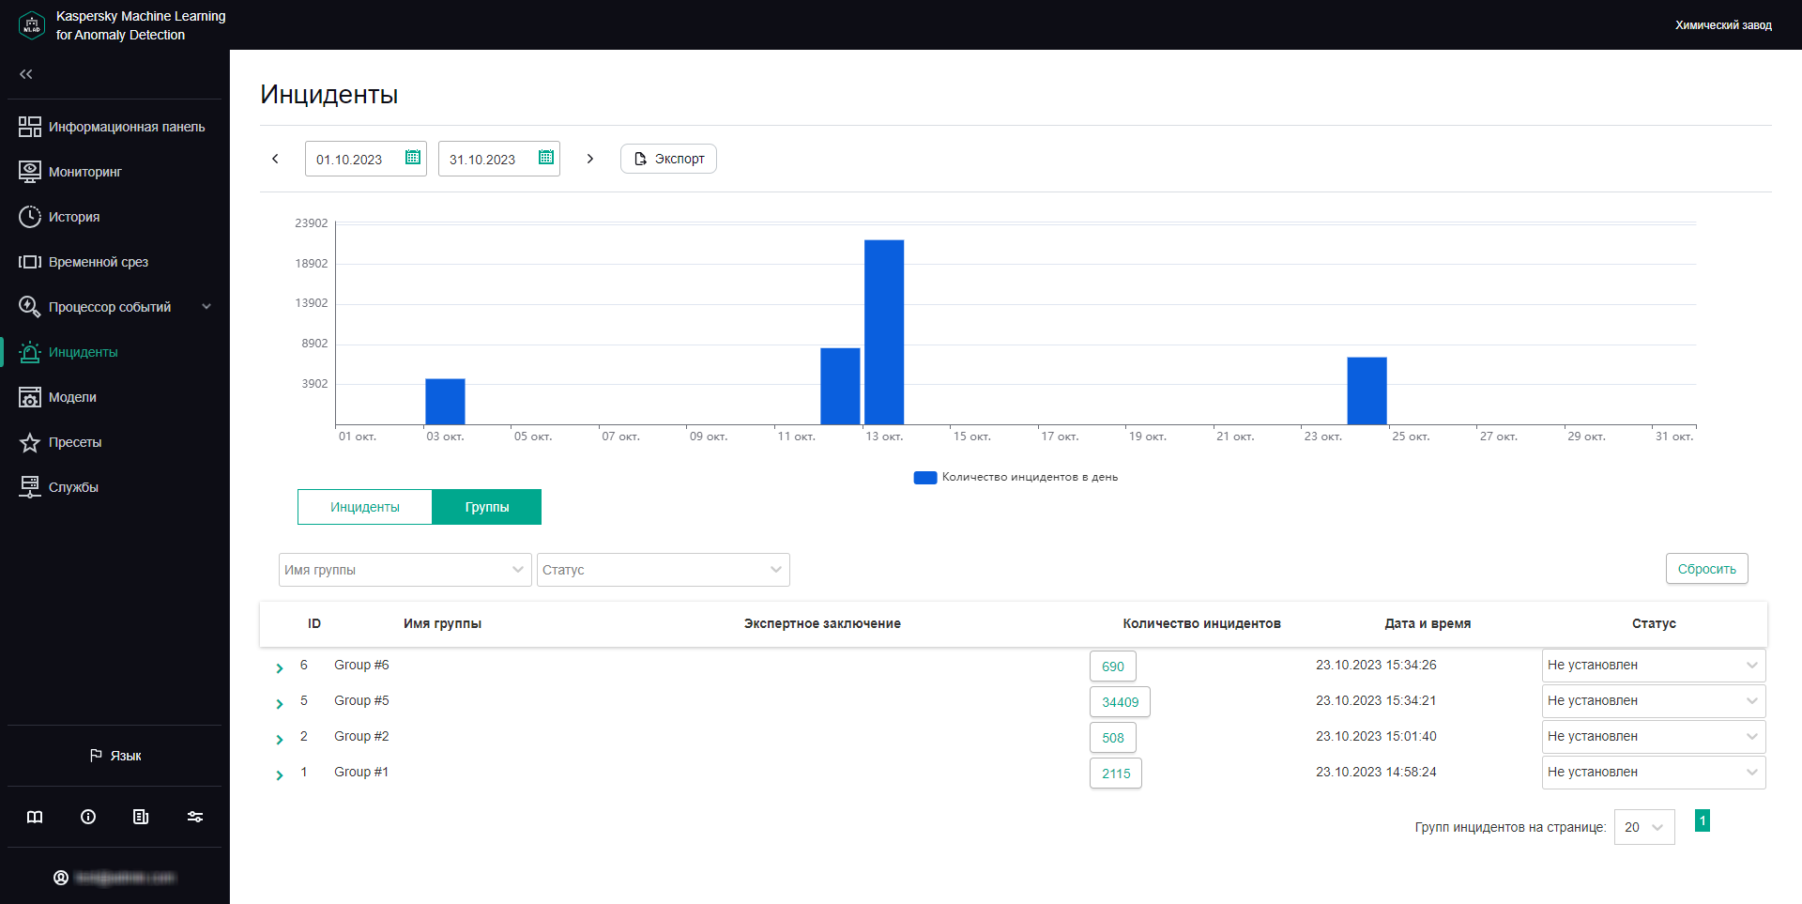Open the settings sliders icon
Screen dimensions: 1802x904
click(x=195, y=817)
